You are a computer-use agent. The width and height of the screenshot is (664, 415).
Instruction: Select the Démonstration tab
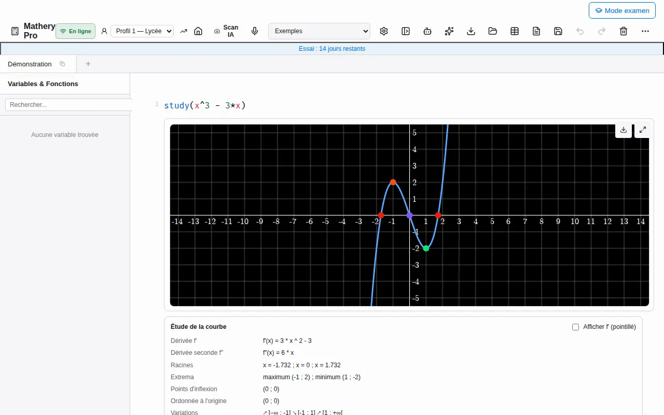(x=30, y=64)
